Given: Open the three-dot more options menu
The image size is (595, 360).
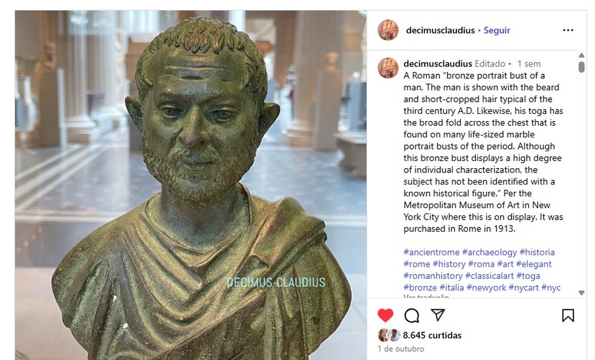Looking at the screenshot, I should (568, 30).
